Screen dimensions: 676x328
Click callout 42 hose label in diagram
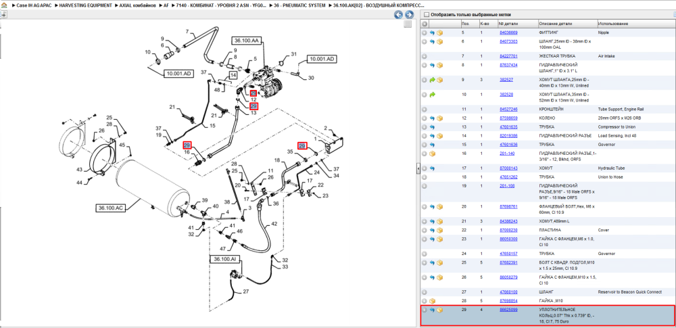pyautogui.click(x=274, y=224)
